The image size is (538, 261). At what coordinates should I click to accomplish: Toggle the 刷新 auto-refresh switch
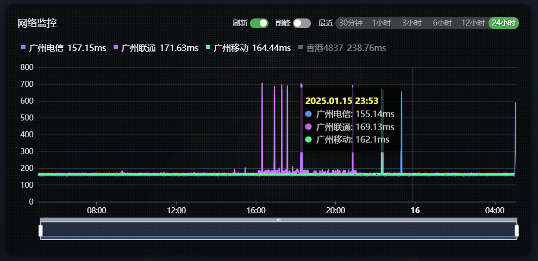pyautogui.click(x=259, y=23)
